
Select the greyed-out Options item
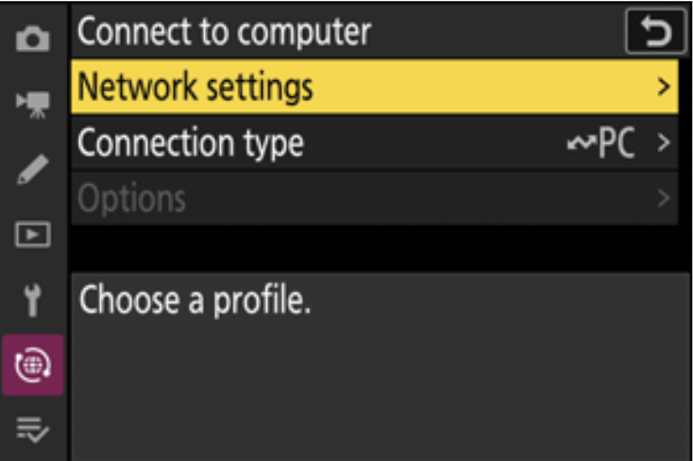[375, 198]
